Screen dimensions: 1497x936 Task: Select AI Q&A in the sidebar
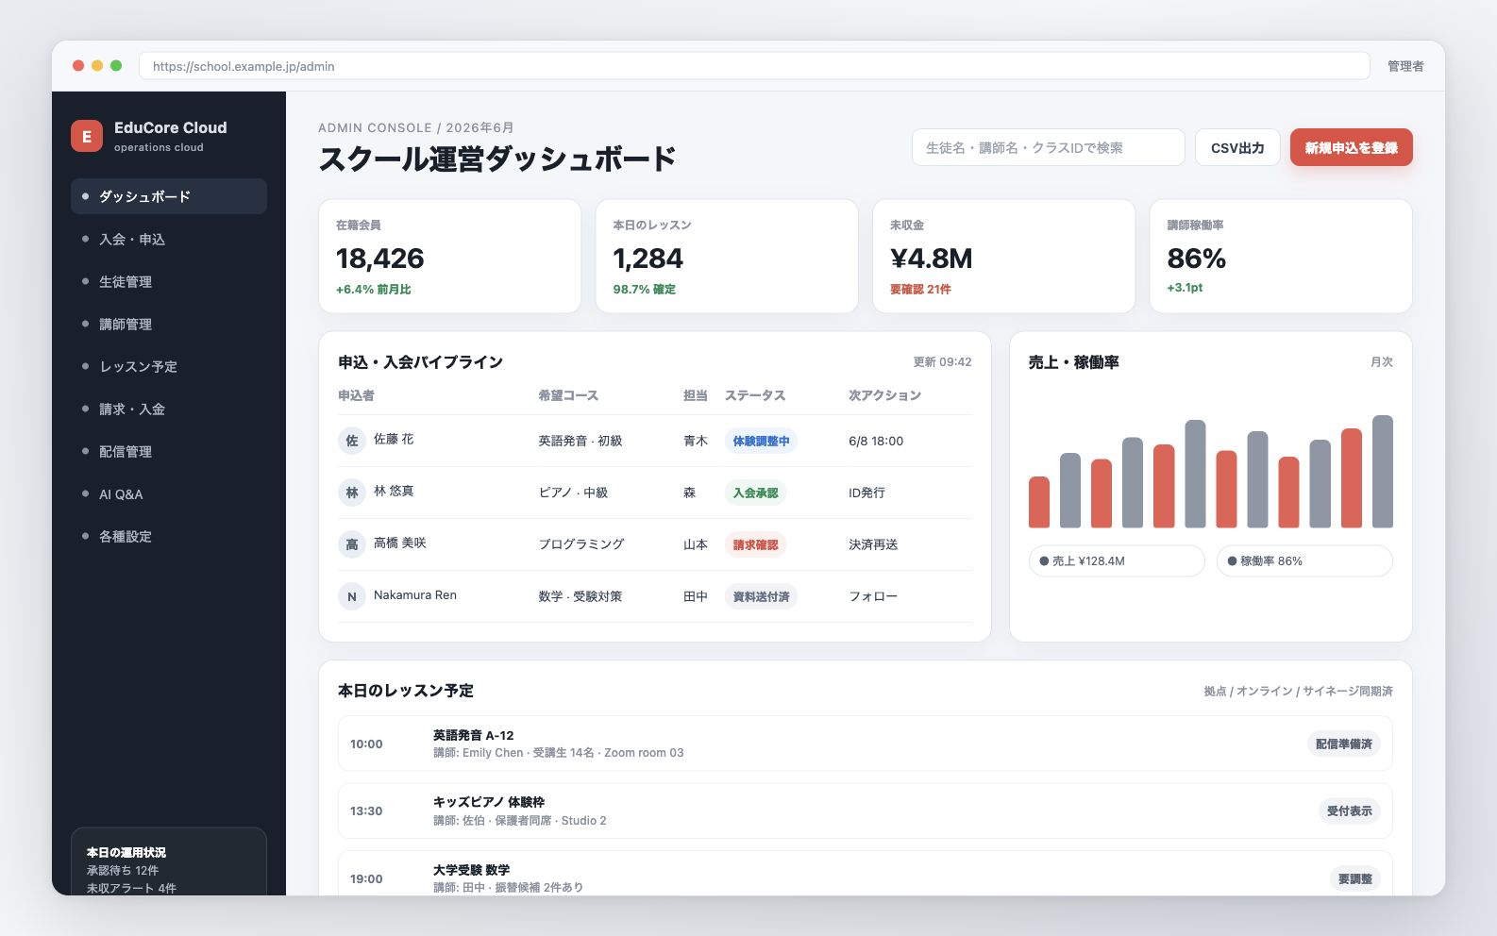pyautogui.click(x=169, y=493)
